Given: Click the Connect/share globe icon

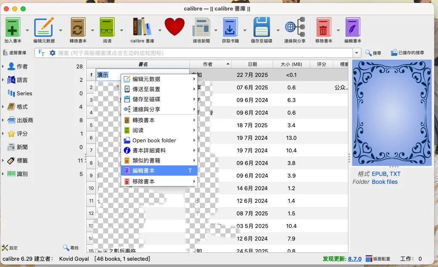Looking at the screenshot, I should (295, 27).
